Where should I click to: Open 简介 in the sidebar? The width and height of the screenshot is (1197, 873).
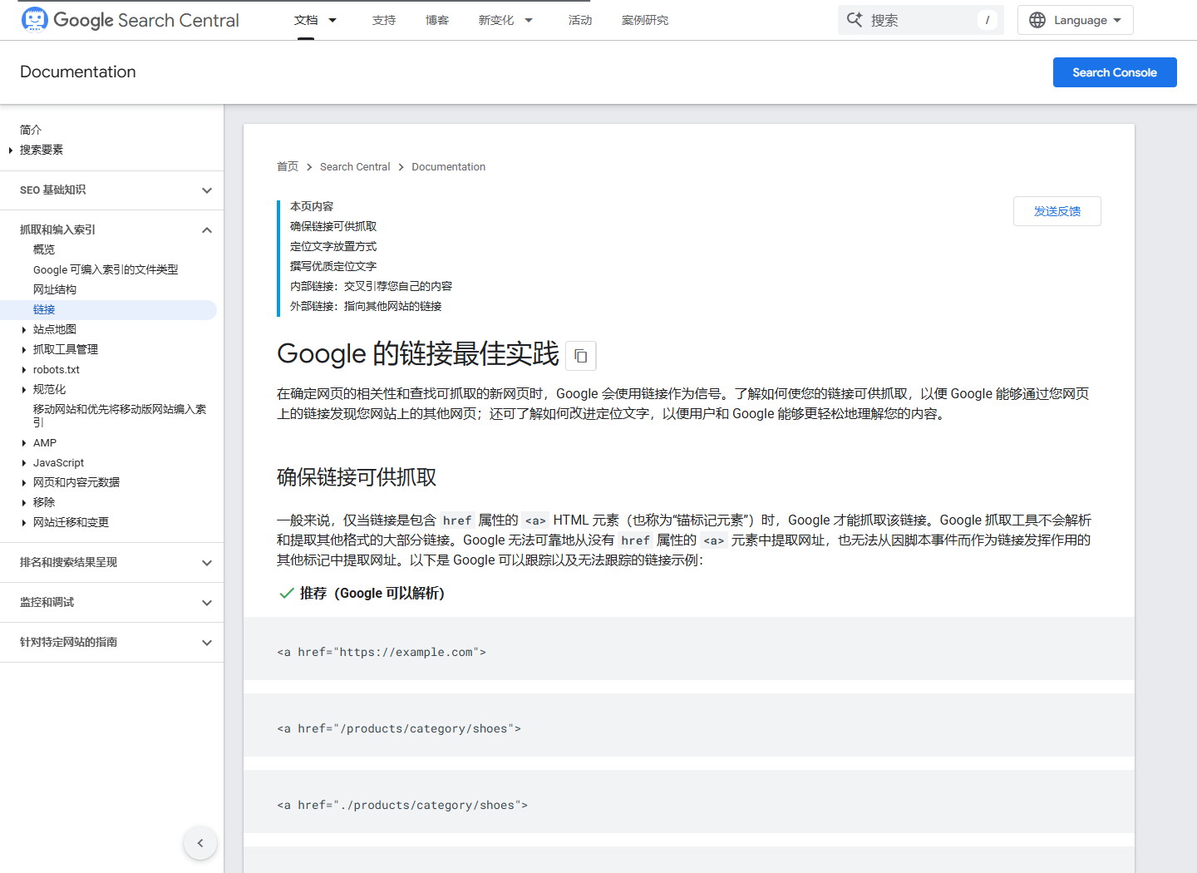click(x=31, y=130)
